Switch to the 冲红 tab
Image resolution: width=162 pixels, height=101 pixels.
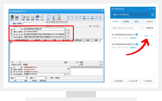(x=136, y=21)
